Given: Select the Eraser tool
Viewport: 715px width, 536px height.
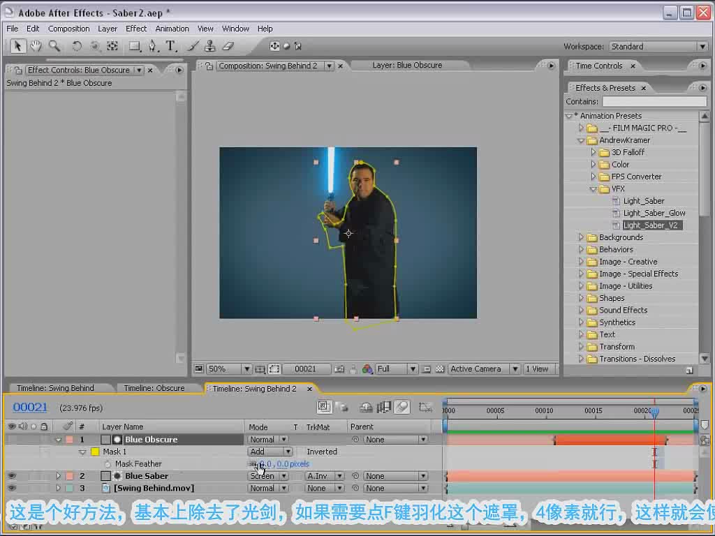Looking at the screenshot, I should coord(228,46).
